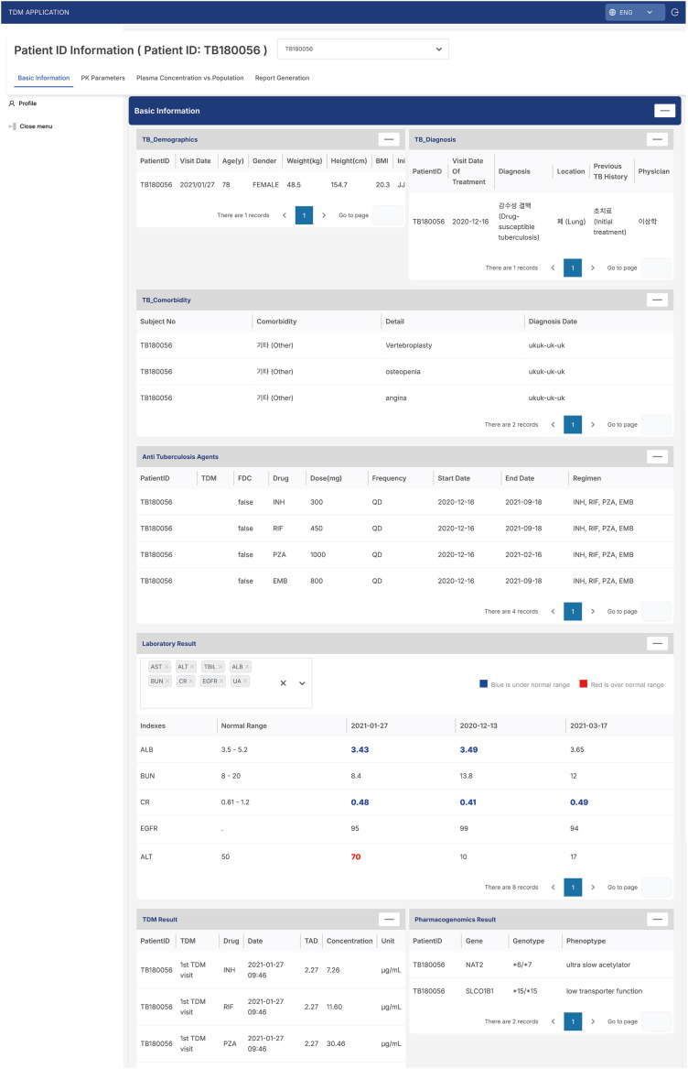
Task: Go to the Report Generation tab
Action: 282,78
